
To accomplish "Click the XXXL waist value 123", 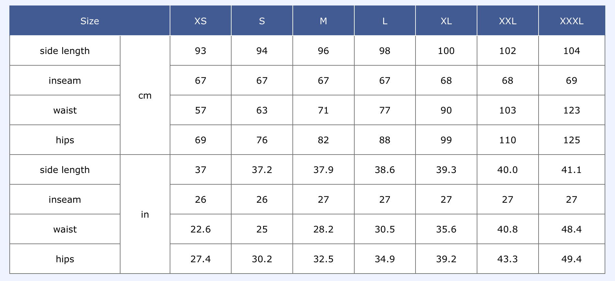I will coord(572,111).
